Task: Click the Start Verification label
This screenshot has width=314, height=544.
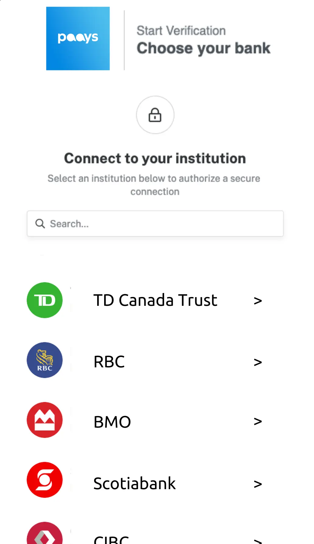Action: click(x=181, y=30)
